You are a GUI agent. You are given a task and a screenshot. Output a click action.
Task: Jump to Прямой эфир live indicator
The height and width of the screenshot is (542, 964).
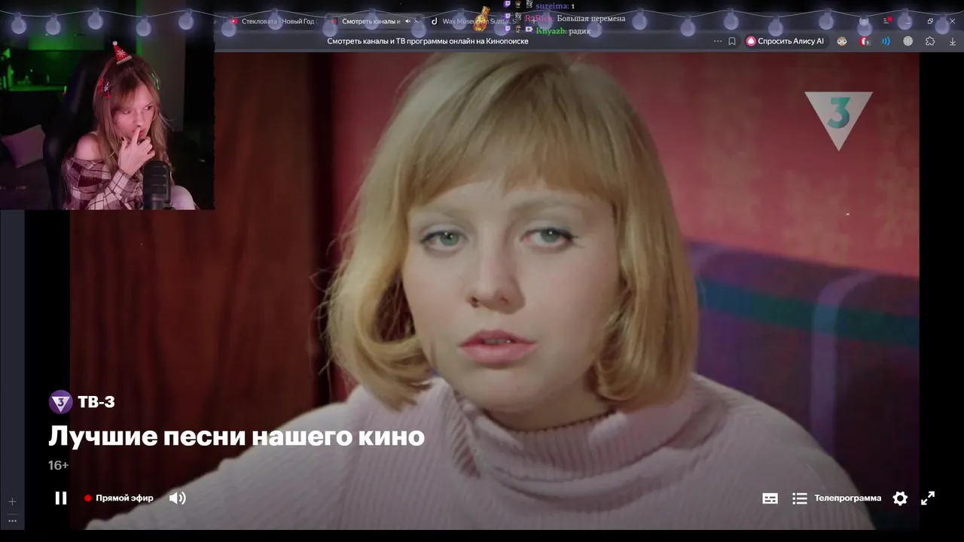[119, 498]
